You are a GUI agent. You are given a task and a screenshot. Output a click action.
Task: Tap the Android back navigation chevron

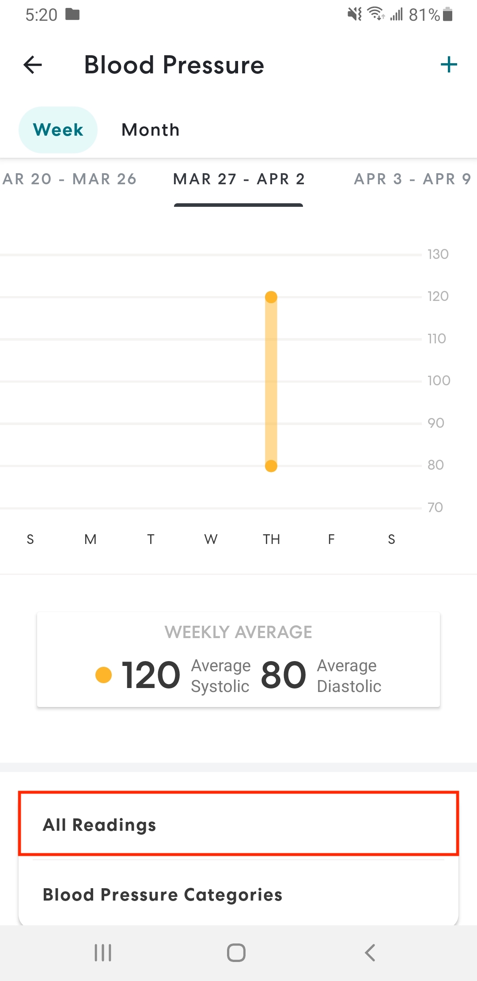370,953
